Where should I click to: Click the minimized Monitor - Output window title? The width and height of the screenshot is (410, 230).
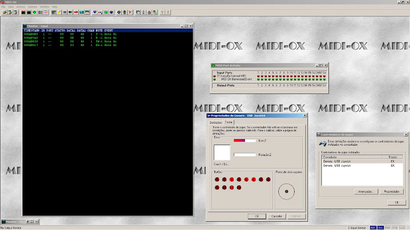click(x=15, y=222)
